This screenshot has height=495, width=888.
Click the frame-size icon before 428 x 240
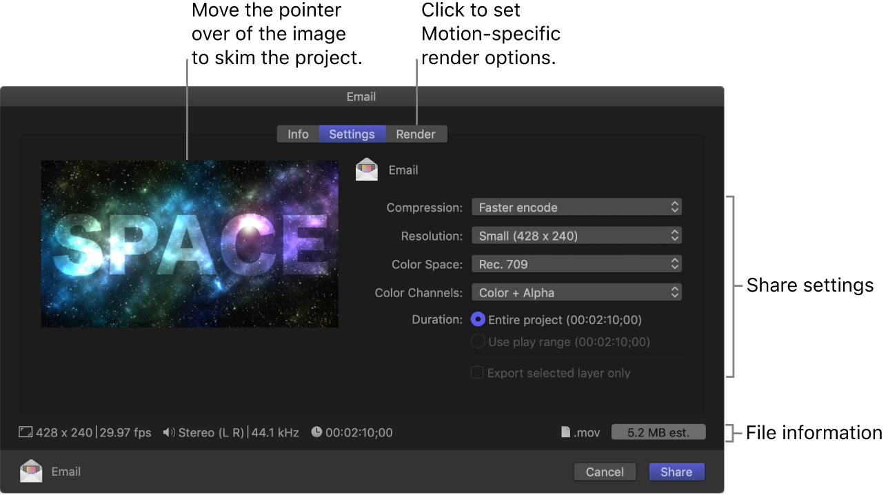coord(26,432)
